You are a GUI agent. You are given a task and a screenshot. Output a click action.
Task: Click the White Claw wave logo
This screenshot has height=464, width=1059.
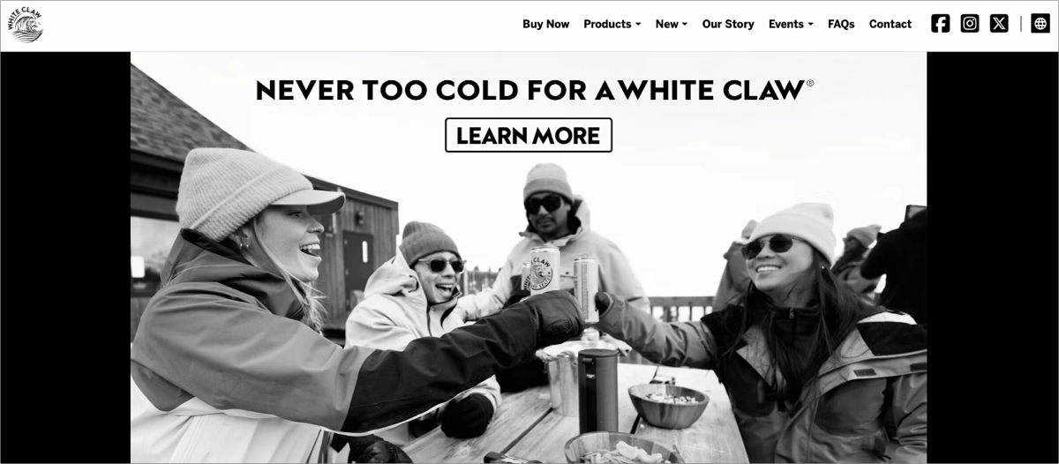click(26, 25)
